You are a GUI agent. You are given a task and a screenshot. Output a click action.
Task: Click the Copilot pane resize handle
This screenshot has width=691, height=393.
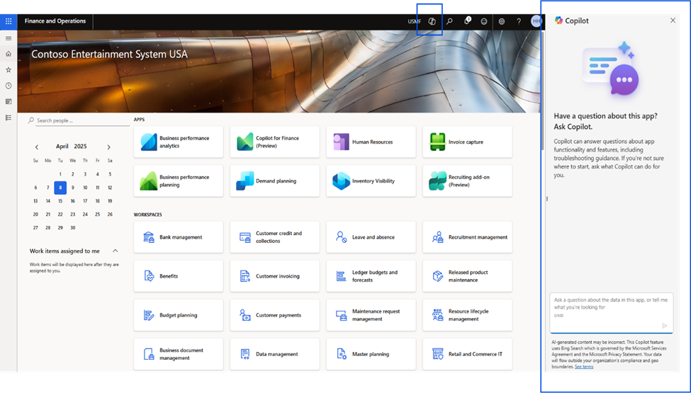[547, 199]
